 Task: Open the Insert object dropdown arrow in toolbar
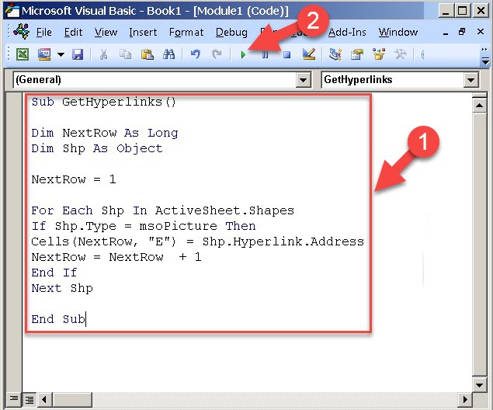(59, 55)
